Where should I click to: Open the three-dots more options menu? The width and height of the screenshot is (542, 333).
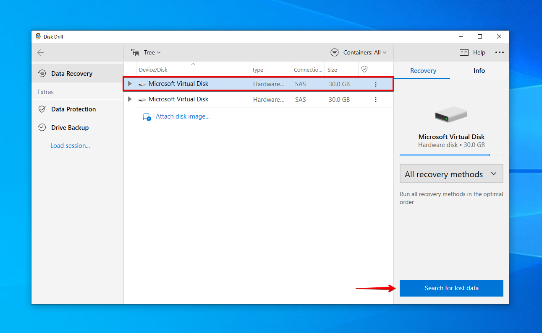click(x=499, y=52)
